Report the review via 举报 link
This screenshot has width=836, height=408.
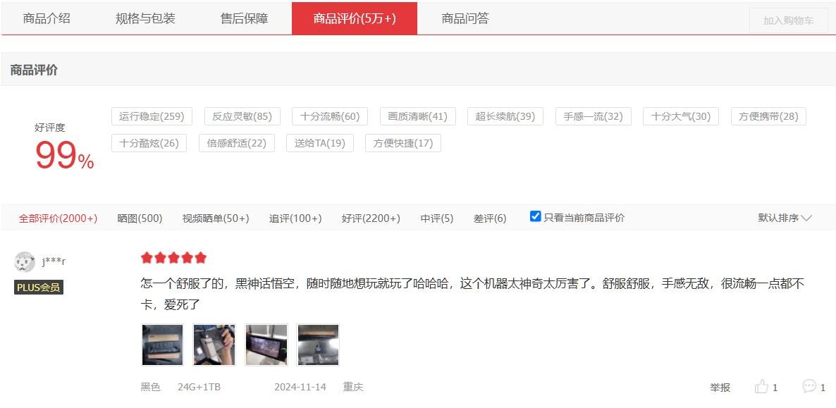point(720,388)
